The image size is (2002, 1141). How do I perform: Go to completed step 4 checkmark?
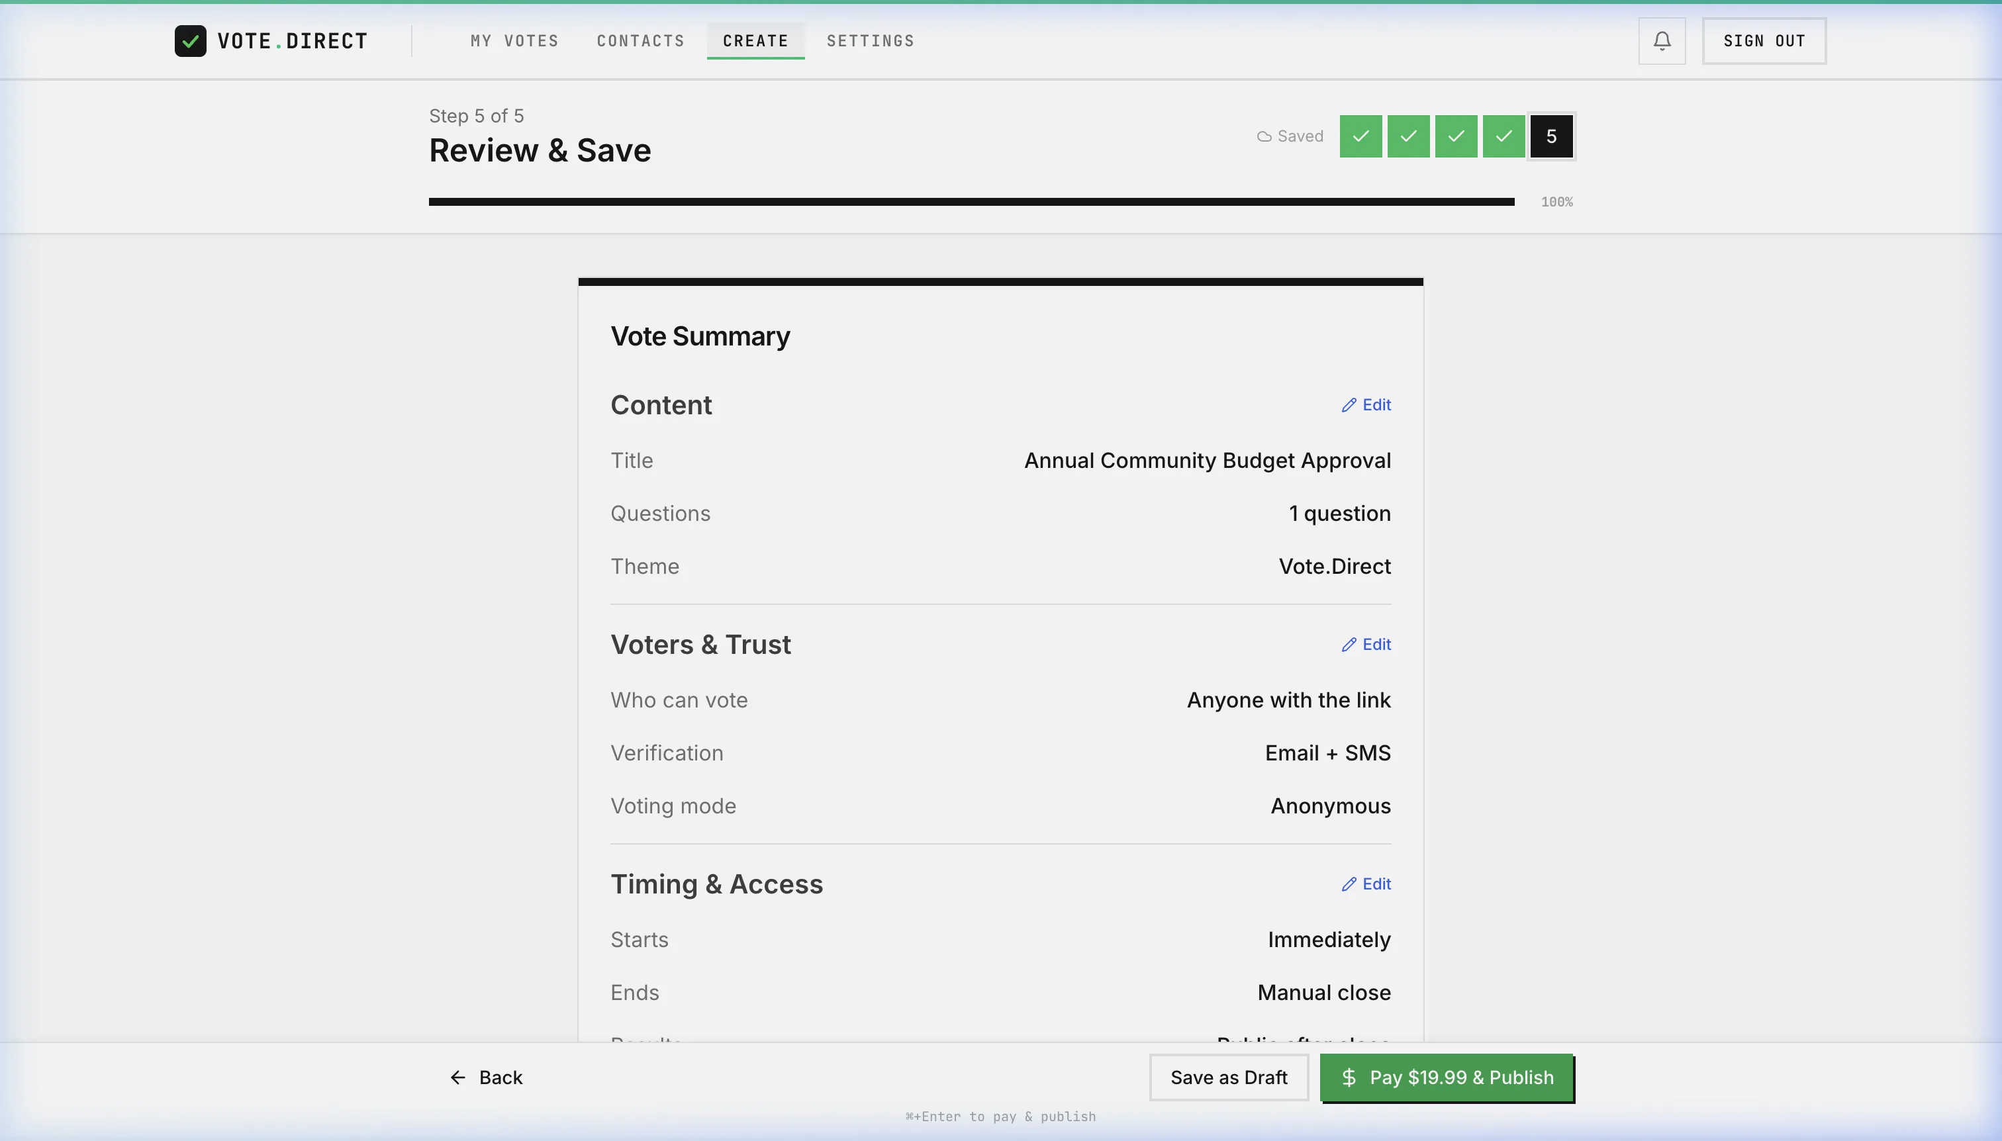tap(1503, 136)
